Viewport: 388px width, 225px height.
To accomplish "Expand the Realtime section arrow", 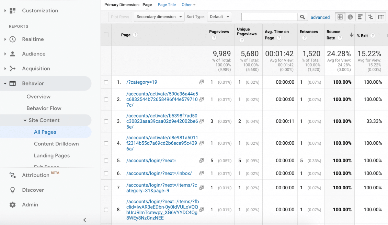I will (x=5, y=39).
